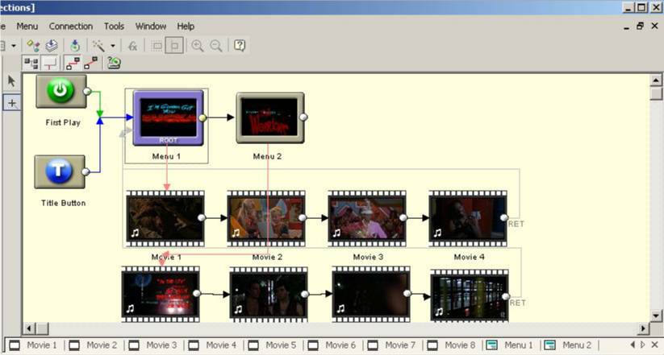
Task: Select the last-row movie with building windows
Action: 470,296
